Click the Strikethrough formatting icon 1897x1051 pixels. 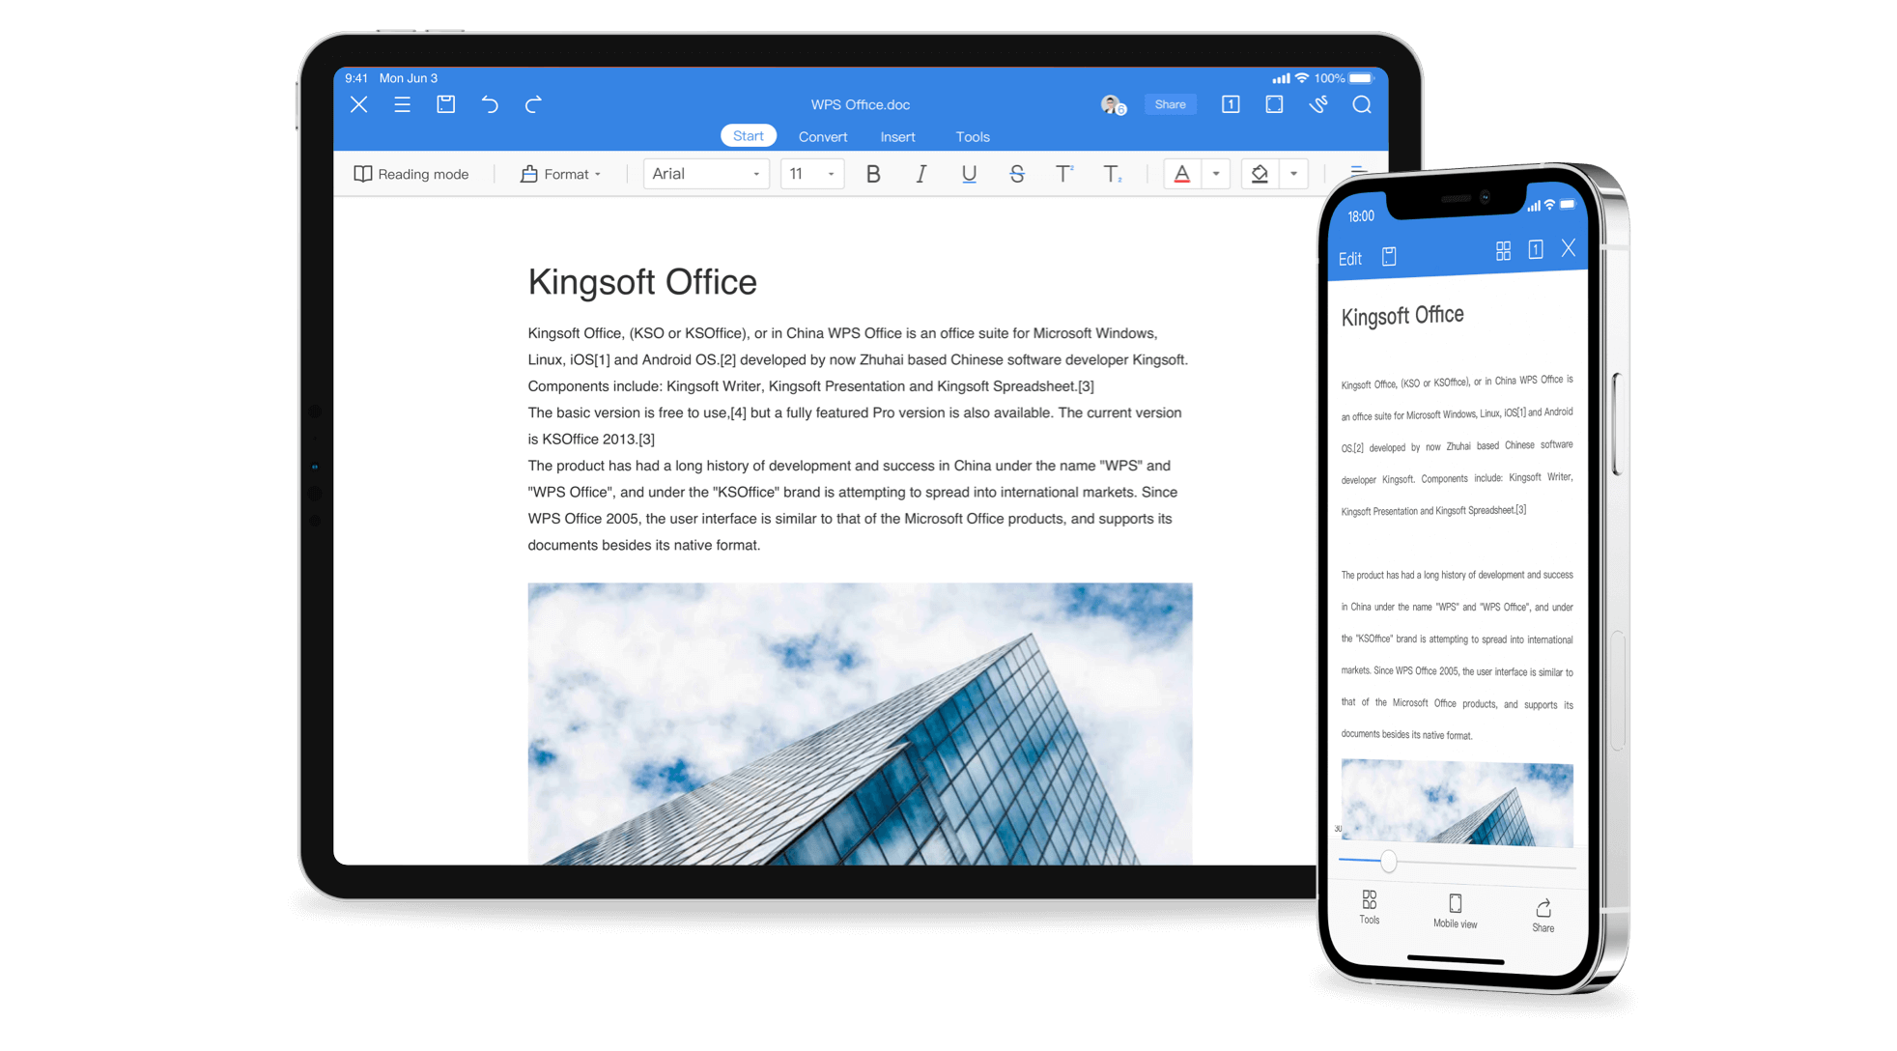1017,174
